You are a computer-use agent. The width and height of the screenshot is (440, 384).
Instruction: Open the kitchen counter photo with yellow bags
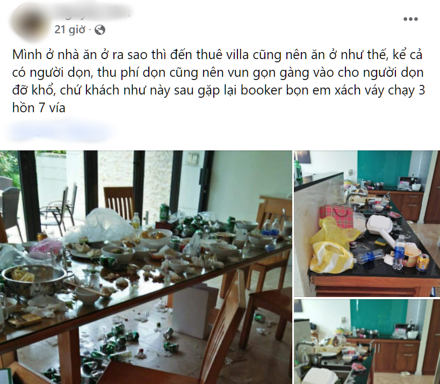(367, 223)
